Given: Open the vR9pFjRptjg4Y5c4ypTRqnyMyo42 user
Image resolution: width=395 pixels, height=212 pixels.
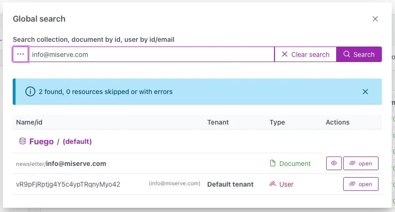Looking at the screenshot, I should [x=361, y=184].
